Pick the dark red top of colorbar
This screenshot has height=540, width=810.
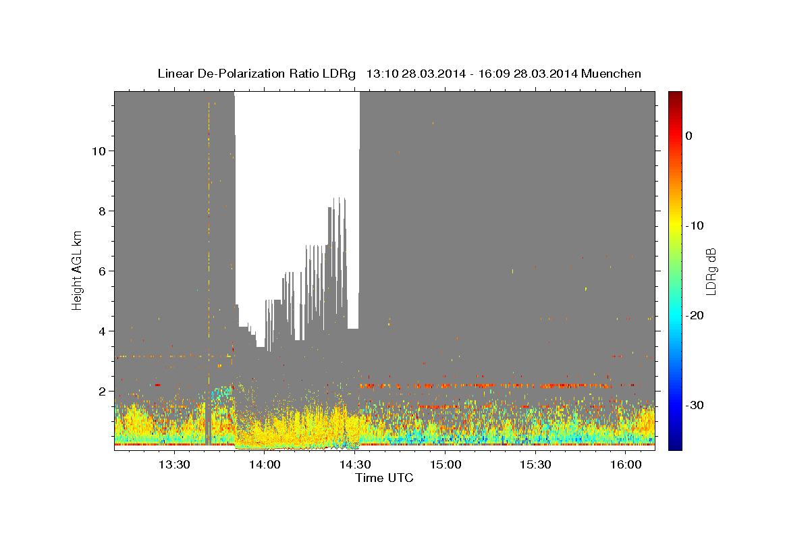pyautogui.click(x=675, y=96)
